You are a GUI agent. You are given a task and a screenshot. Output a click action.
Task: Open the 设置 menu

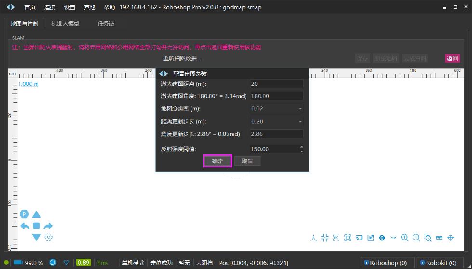click(69, 7)
